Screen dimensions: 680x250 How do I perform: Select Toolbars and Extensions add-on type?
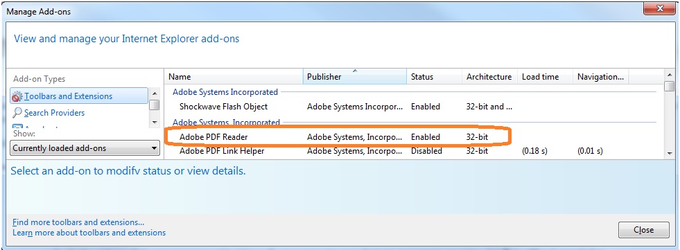[79, 96]
